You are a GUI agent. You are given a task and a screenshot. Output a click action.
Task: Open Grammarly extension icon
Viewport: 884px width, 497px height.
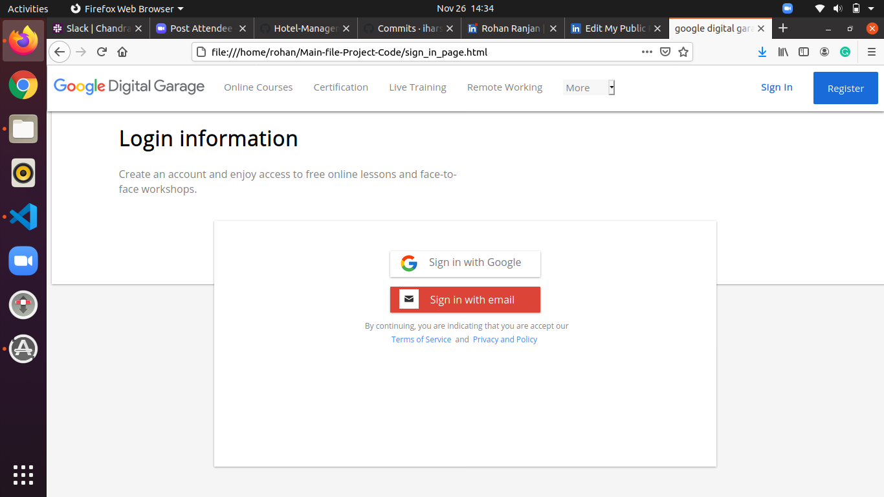pyautogui.click(x=845, y=52)
